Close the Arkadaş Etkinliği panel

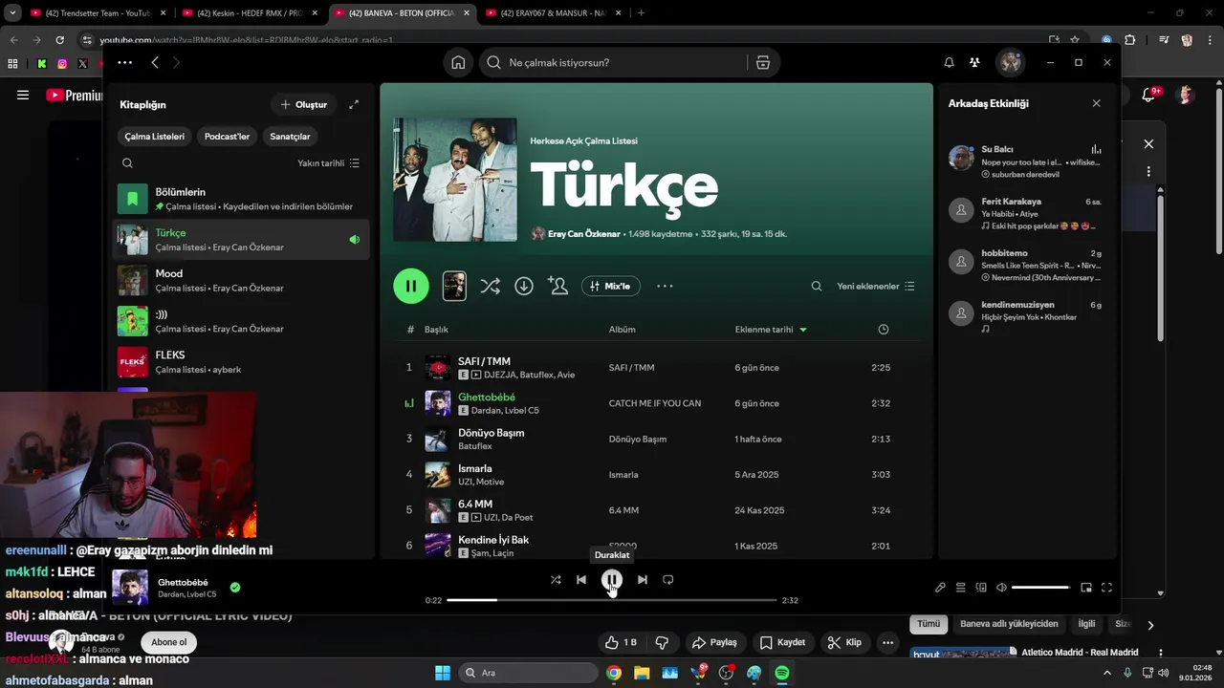[x=1096, y=103]
